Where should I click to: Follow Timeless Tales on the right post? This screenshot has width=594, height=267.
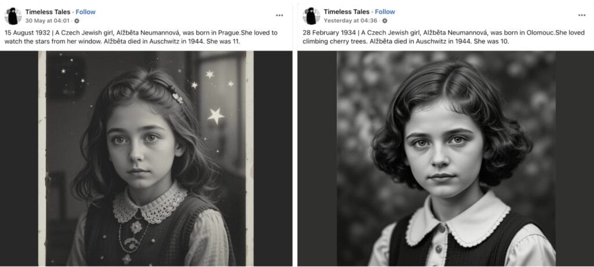coord(385,12)
